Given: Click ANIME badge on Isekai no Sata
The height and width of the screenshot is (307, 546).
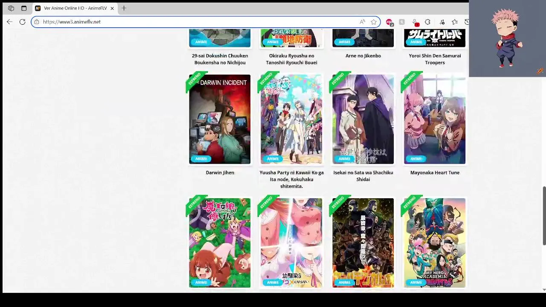Looking at the screenshot, I should point(344,159).
